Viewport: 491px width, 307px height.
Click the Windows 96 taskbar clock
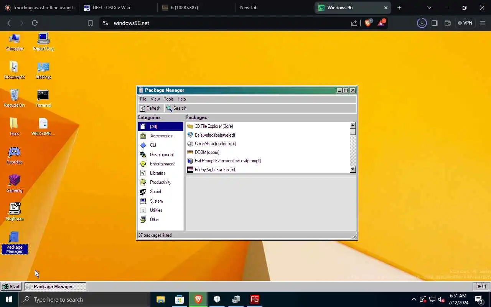click(481, 286)
